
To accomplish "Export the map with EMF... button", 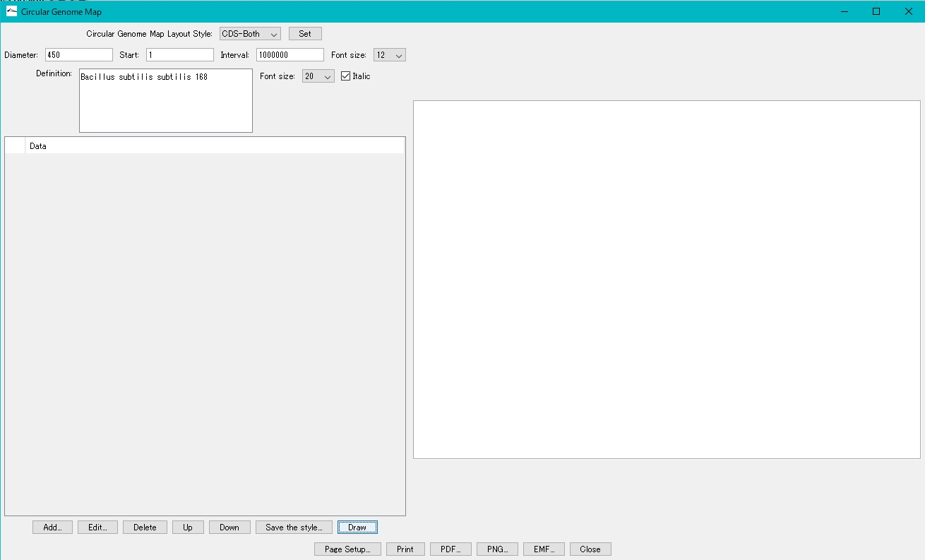I will (544, 549).
